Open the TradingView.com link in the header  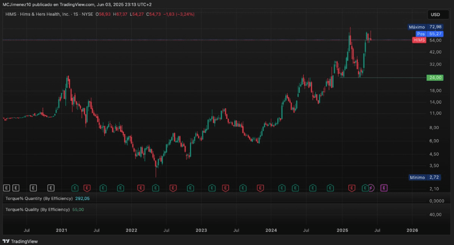74,4
